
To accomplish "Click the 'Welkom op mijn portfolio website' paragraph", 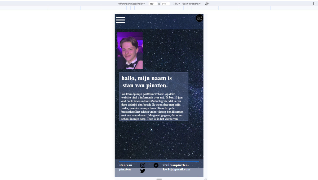I will tap(152, 106).
